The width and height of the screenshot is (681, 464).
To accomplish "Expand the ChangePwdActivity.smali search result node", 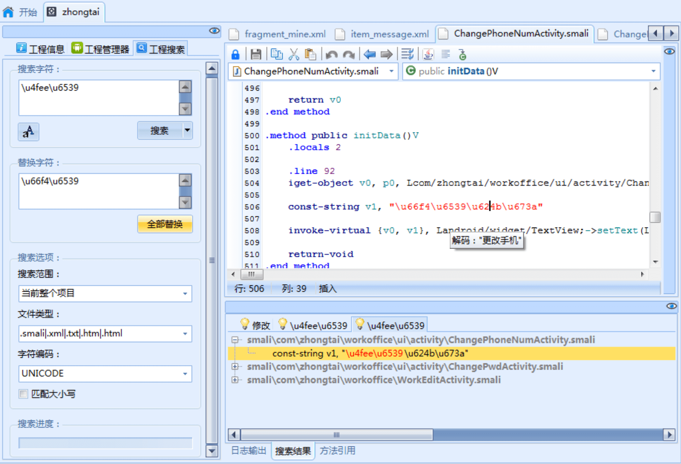I will click(235, 366).
